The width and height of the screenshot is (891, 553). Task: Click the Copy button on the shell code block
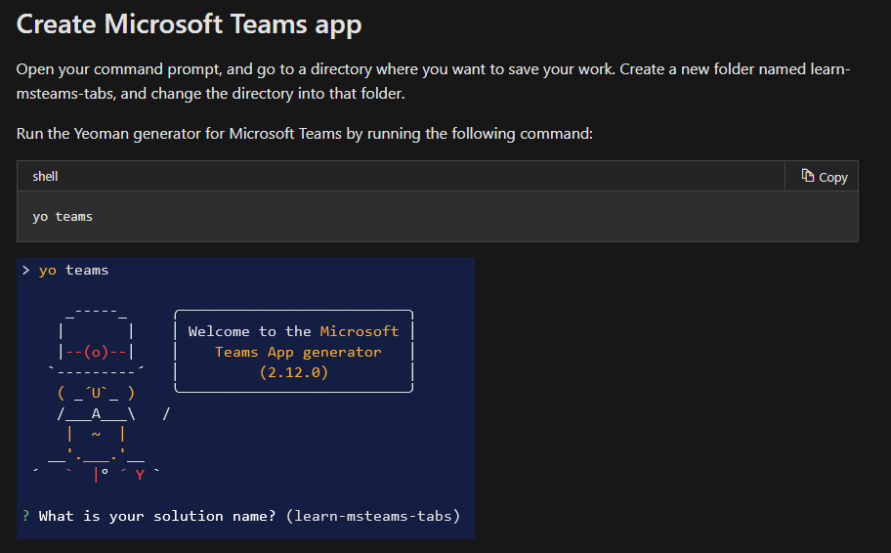click(822, 177)
